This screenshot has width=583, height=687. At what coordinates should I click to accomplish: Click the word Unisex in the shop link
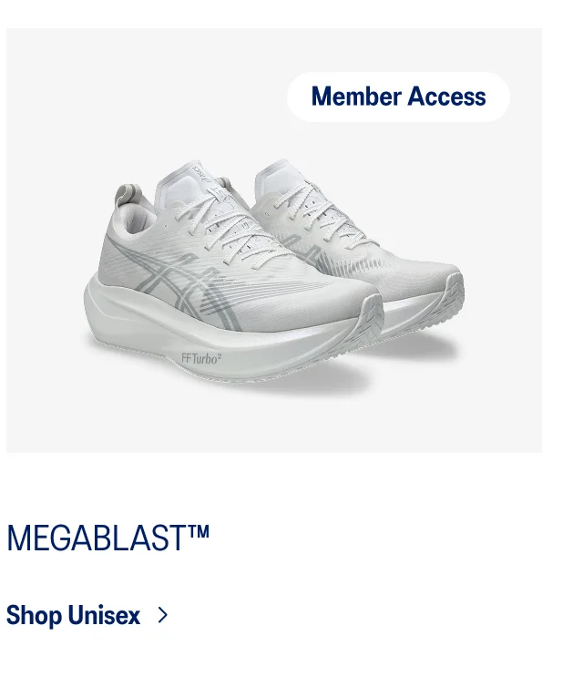(104, 615)
